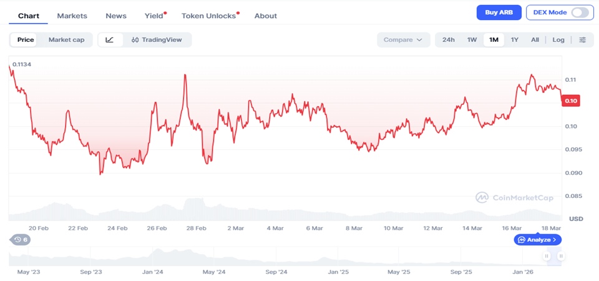Screen dimensions: 599x281
Task: Open the TradingView candlestick chart
Action: tap(157, 40)
